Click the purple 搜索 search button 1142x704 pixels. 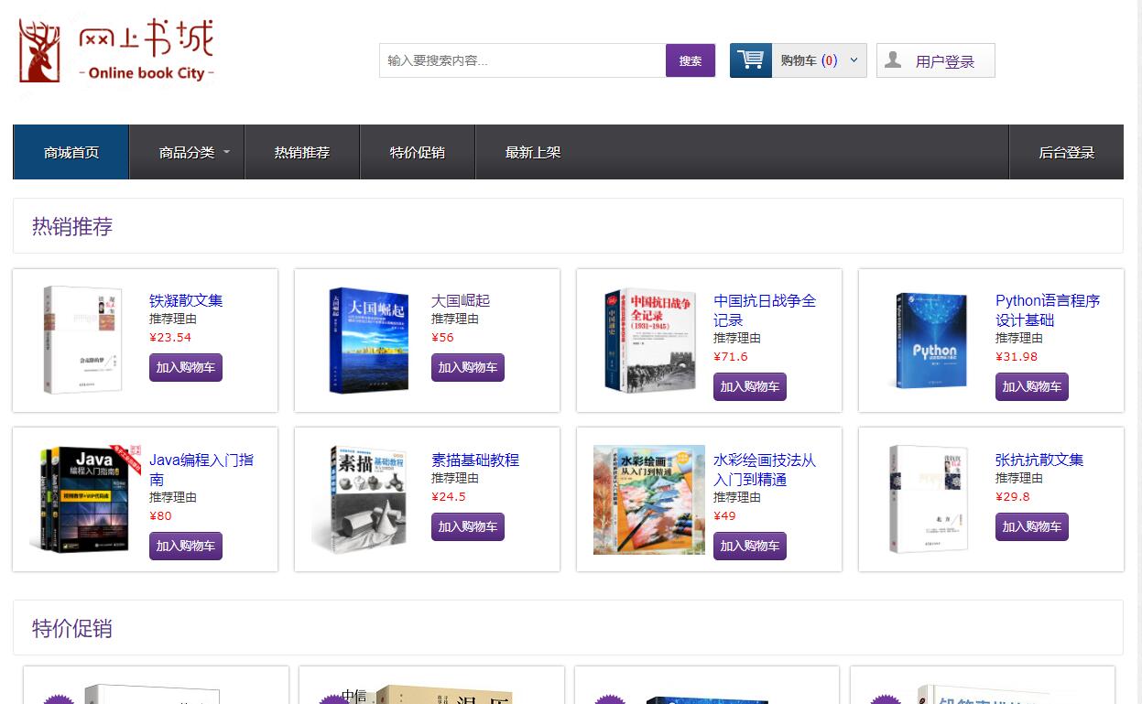[x=690, y=60]
